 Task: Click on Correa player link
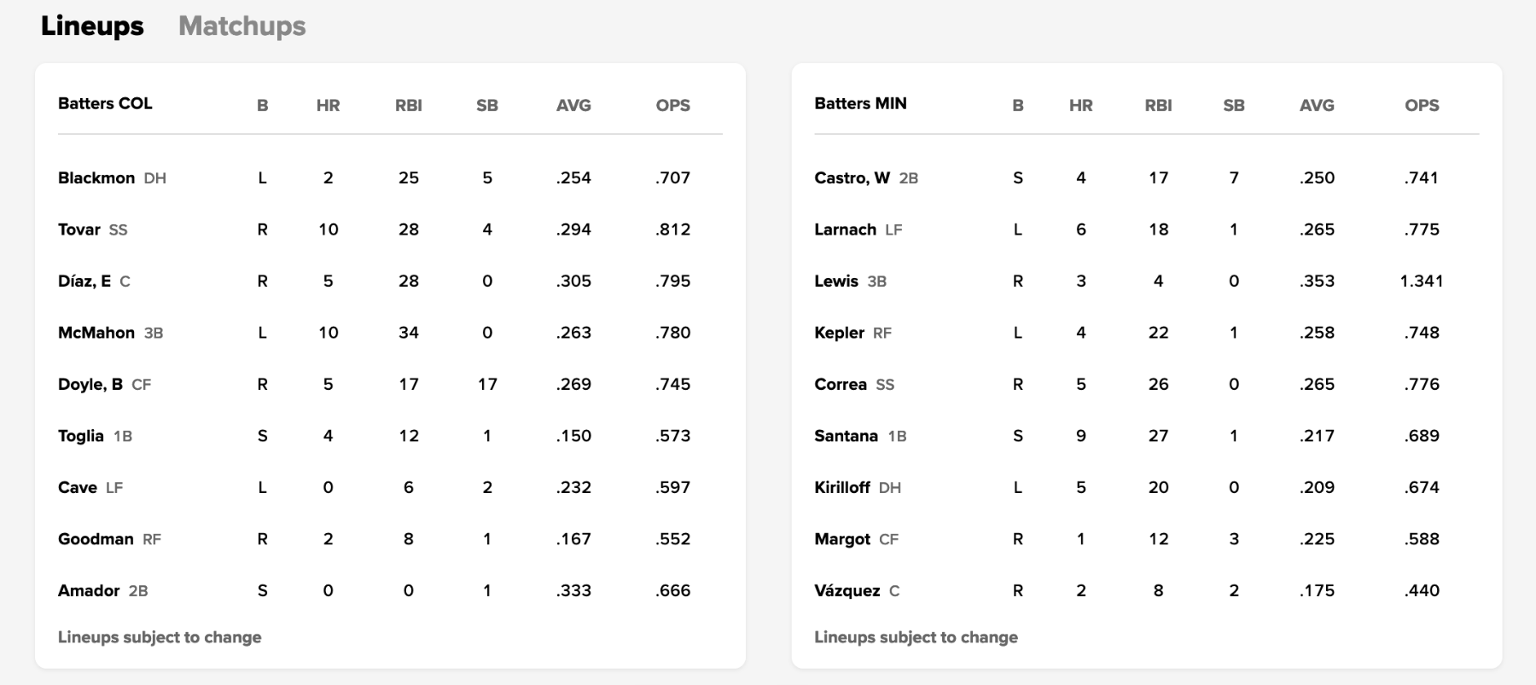coord(841,385)
